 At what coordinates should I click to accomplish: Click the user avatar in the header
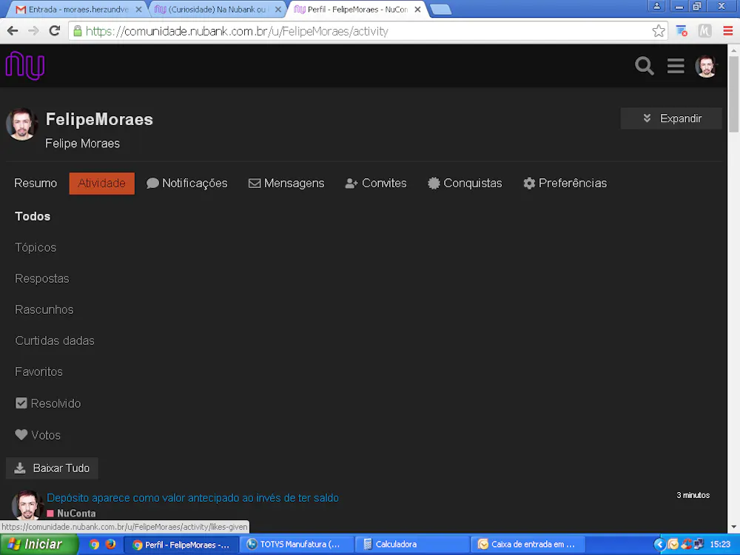[x=706, y=66]
